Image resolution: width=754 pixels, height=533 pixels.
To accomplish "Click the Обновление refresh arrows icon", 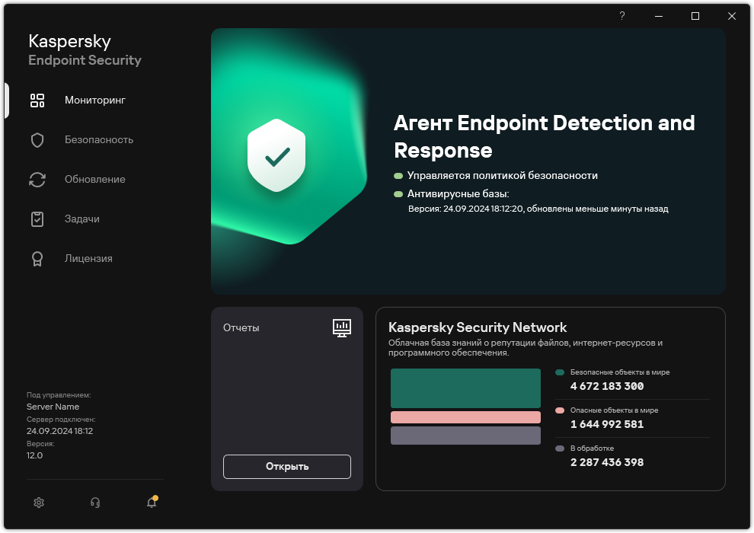I will pyautogui.click(x=37, y=180).
